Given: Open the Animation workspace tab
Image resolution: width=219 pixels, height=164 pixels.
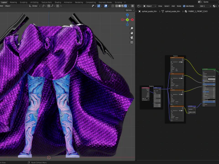Looking at the screenshot, I should tap(68, 2).
